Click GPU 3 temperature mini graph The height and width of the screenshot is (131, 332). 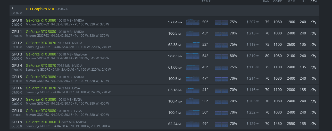click(x=193, y=56)
